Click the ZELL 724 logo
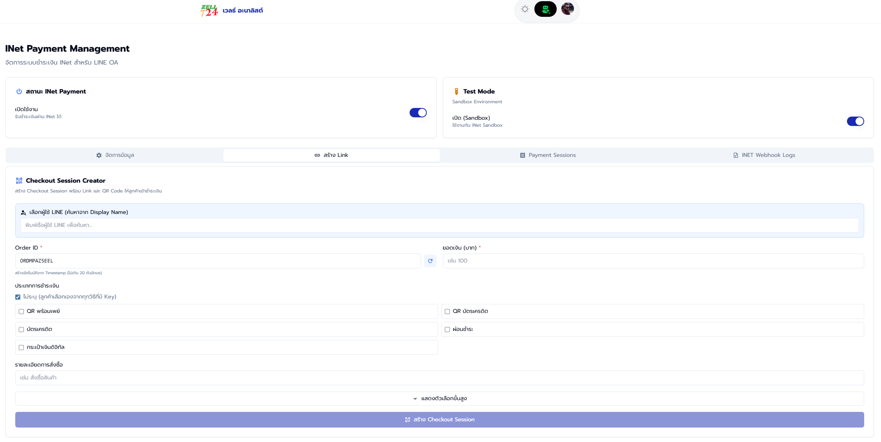Image resolution: width=881 pixels, height=442 pixels. point(209,11)
